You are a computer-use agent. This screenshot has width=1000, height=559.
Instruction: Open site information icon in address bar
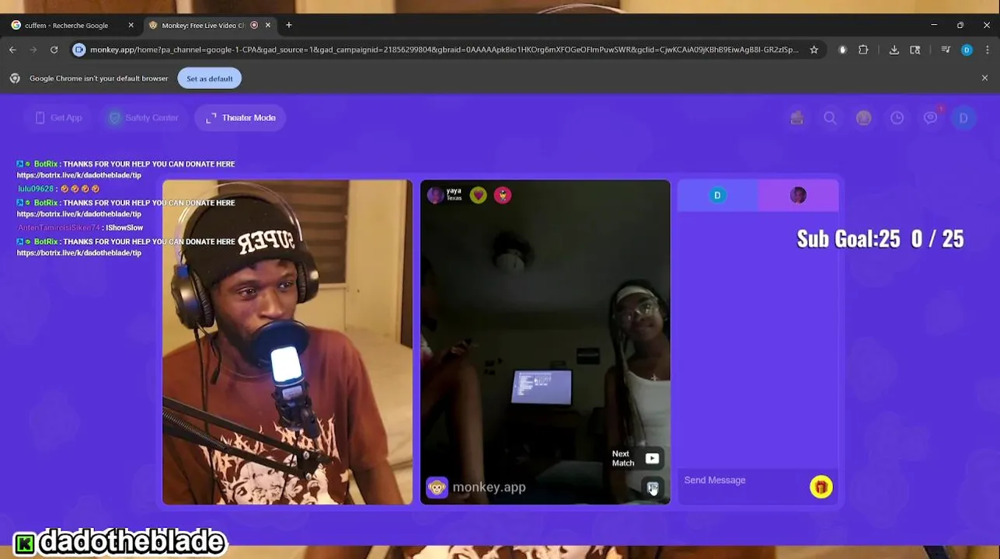tap(78, 50)
